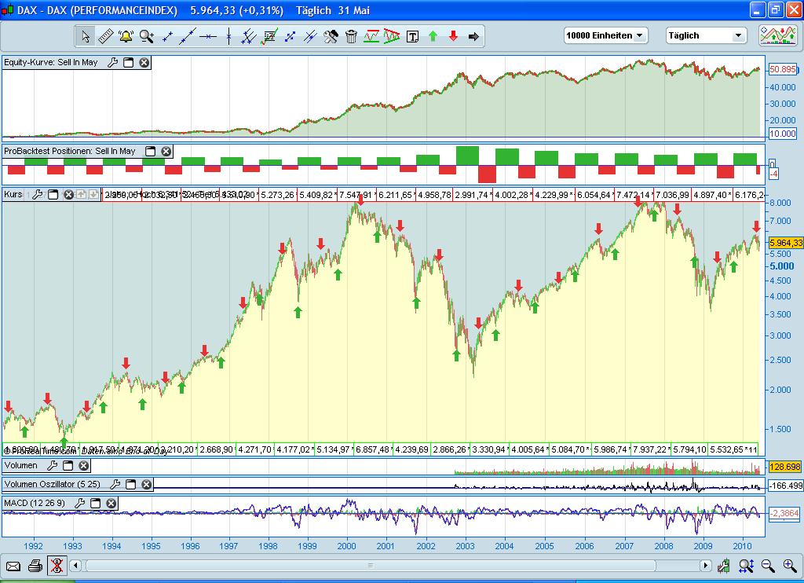804x583 pixels.
Task: Detach the MACD panel window
Action: point(95,503)
